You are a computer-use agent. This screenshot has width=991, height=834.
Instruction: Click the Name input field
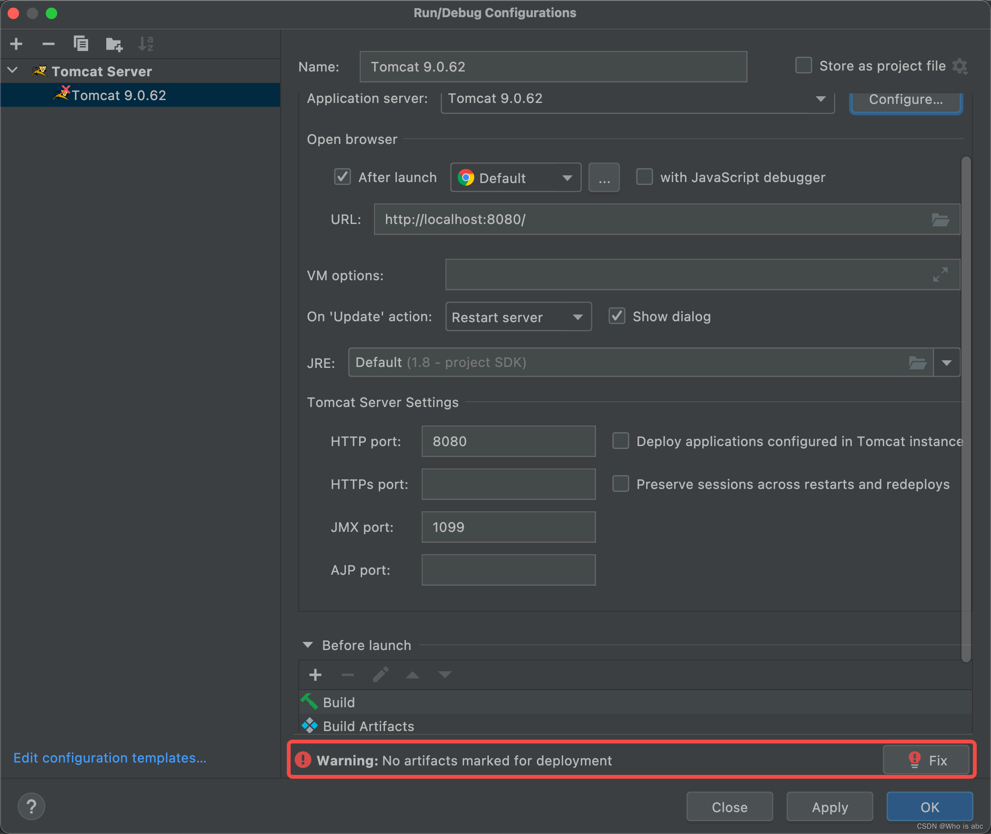click(553, 67)
